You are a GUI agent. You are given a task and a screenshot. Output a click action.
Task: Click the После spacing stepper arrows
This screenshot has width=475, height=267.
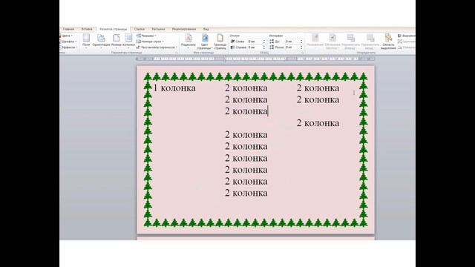pyautogui.click(x=301, y=47)
